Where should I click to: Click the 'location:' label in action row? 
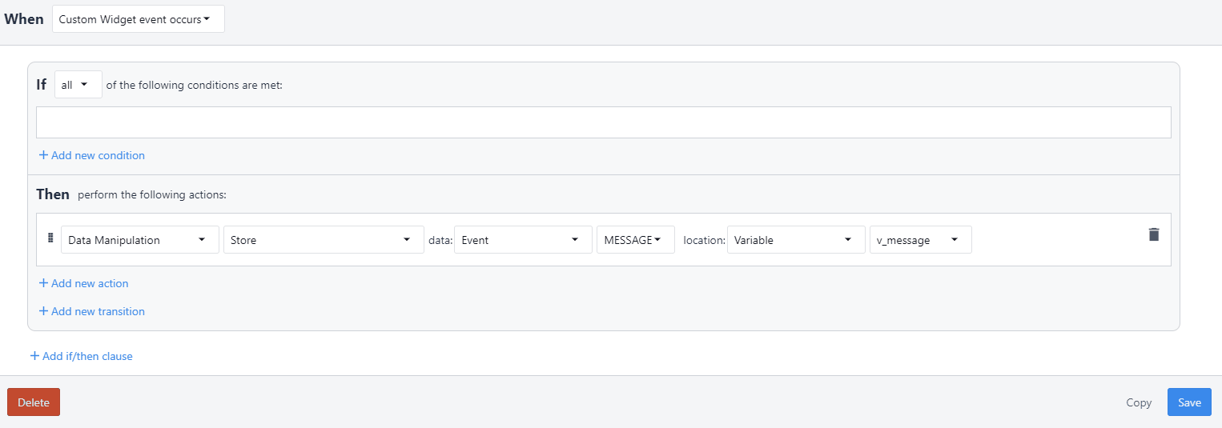(x=704, y=240)
